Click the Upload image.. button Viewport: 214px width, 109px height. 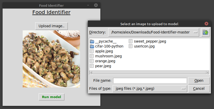(x=51, y=26)
